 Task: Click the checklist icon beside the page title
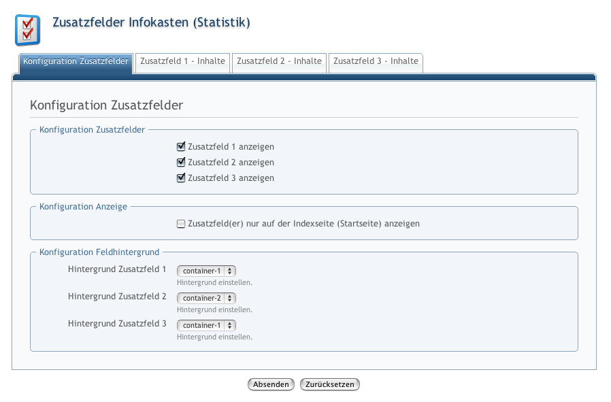pyautogui.click(x=27, y=29)
